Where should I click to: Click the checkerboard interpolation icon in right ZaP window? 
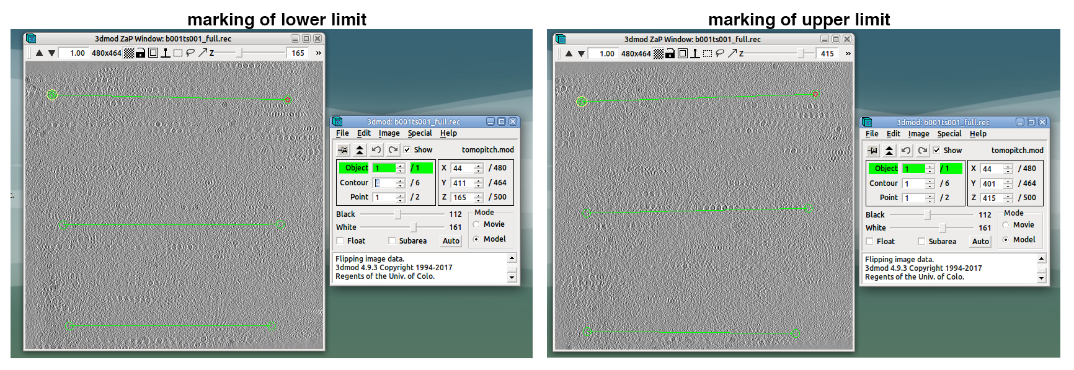659,54
